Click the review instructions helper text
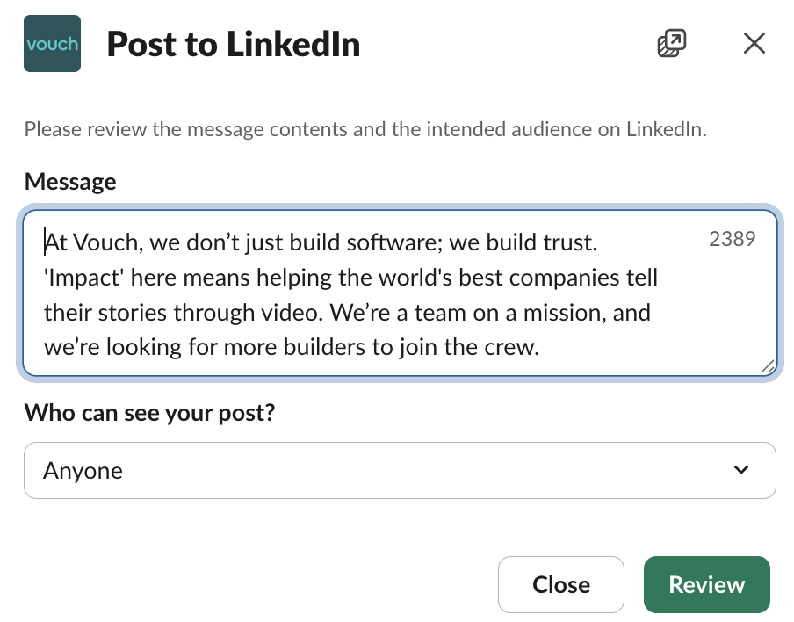 pos(365,130)
